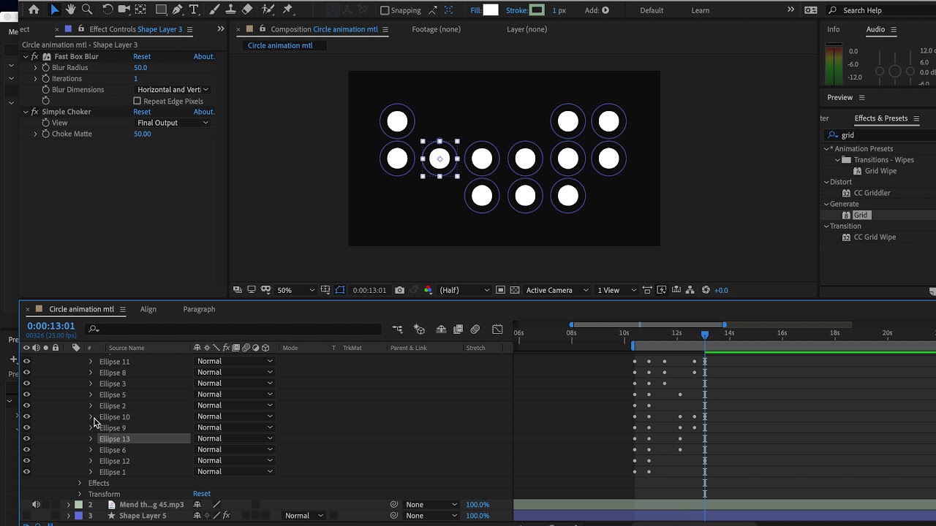The width and height of the screenshot is (936, 526).
Task: Hide the Ellipse 13 layer
Action: [26, 438]
